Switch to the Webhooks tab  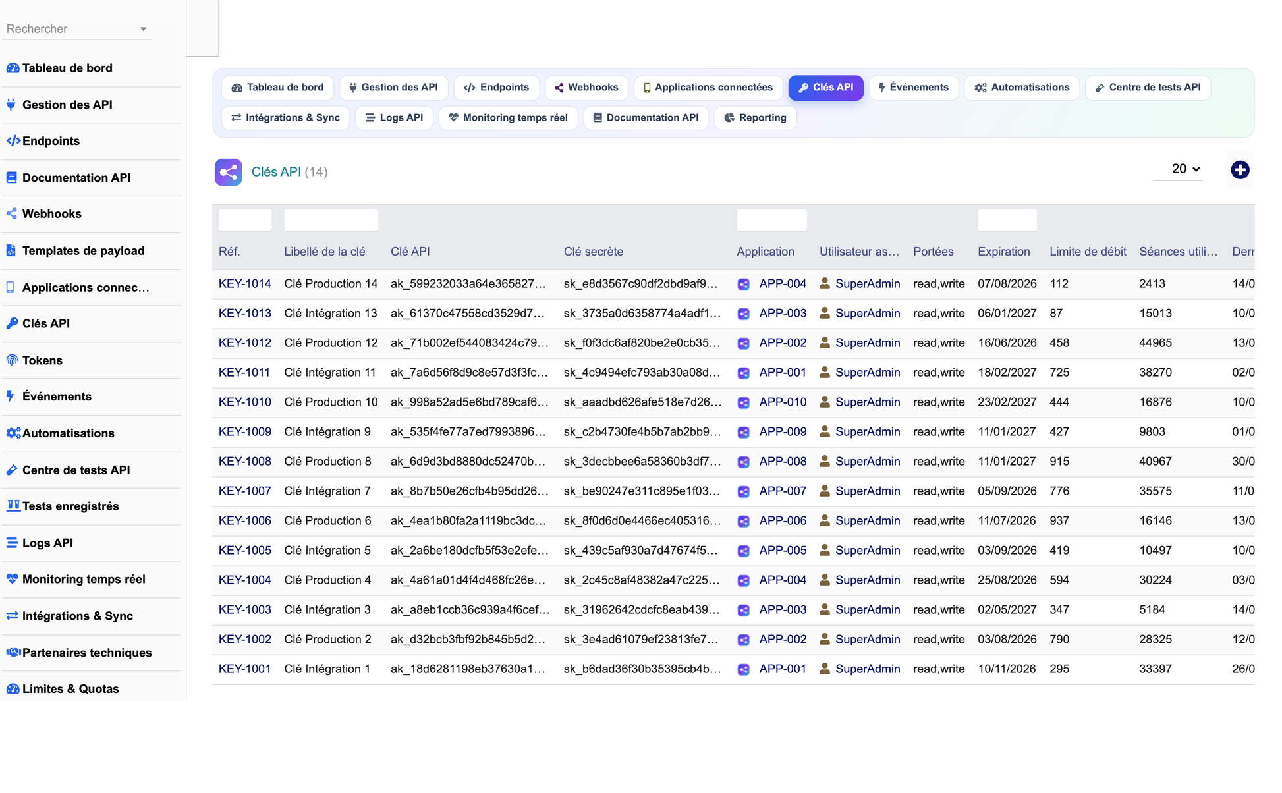[x=586, y=88]
